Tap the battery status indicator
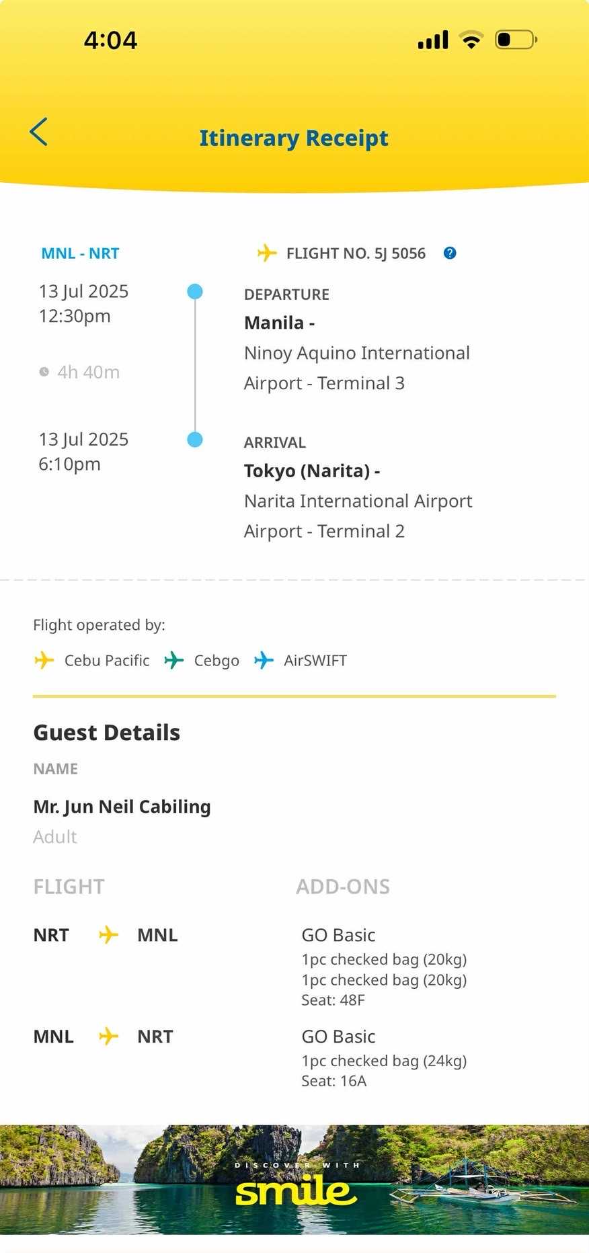The image size is (589, 1253). click(516, 40)
